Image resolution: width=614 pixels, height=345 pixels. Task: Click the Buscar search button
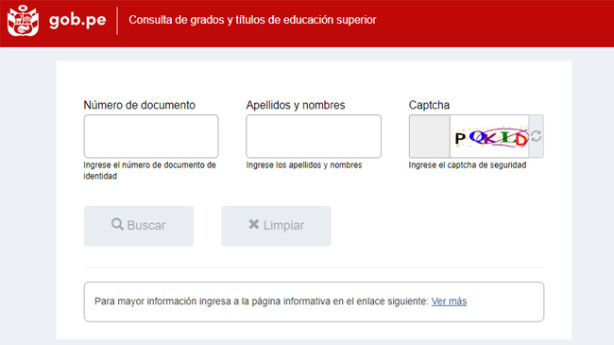click(139, 226)
